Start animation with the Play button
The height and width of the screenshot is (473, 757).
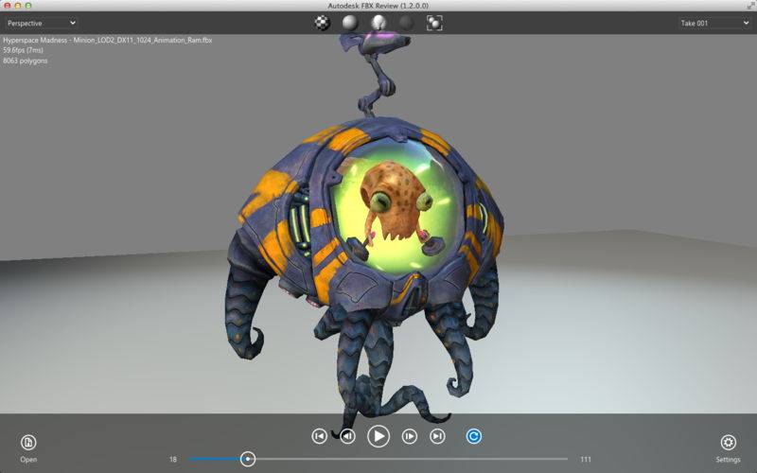pos(378,436)
